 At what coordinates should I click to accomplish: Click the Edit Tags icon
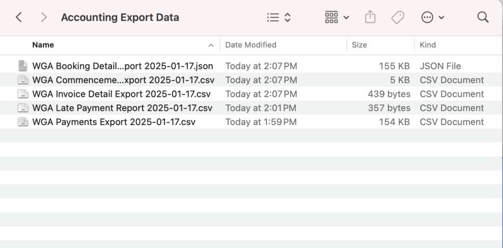(398, 17)
